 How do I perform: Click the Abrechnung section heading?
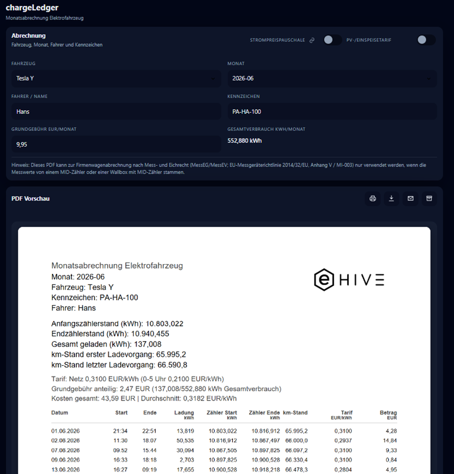coord(28,36)
